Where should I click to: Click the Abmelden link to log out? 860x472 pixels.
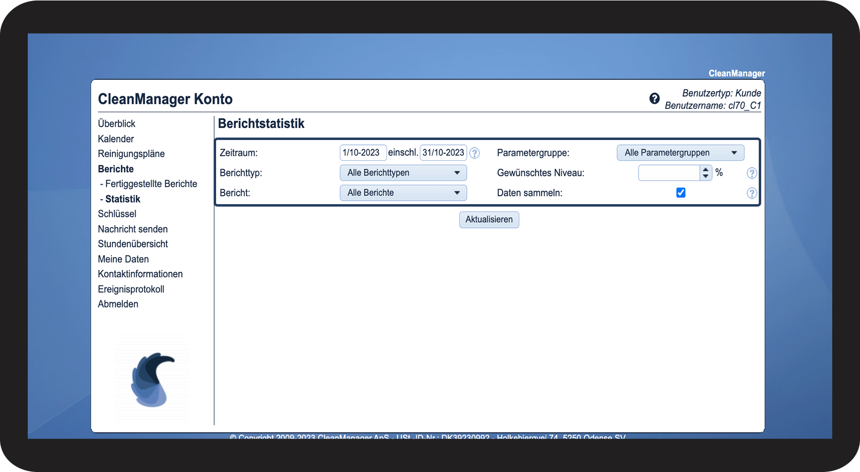click(118, 304)
